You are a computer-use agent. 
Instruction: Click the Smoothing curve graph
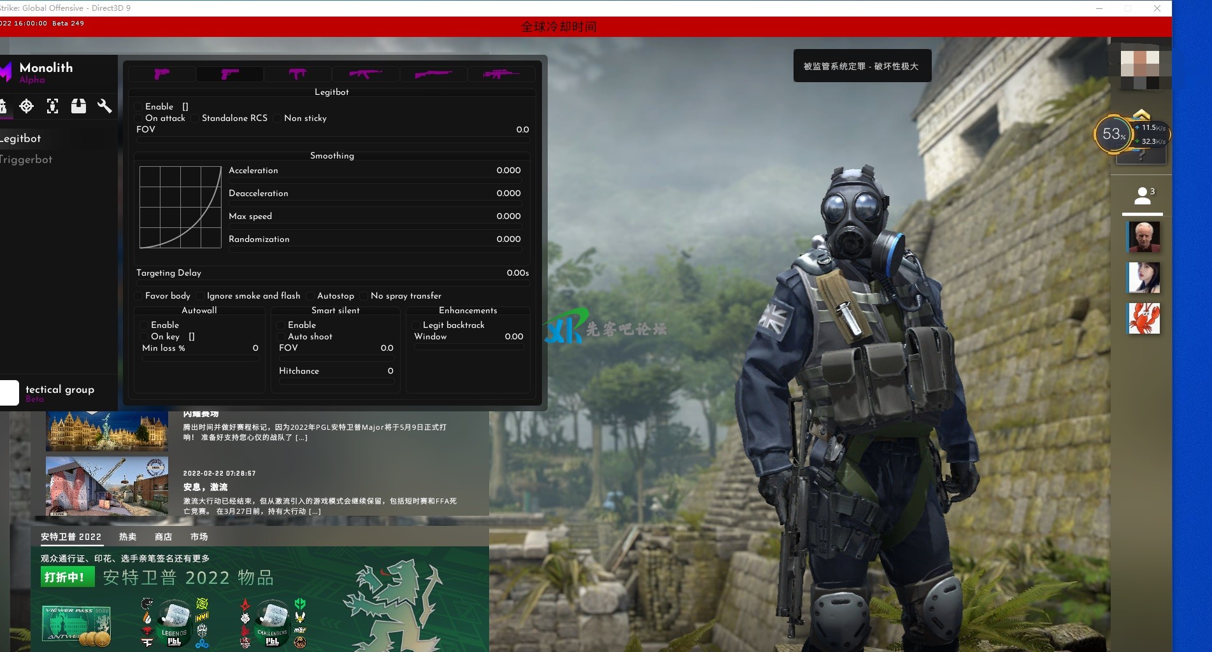(180, 207)
